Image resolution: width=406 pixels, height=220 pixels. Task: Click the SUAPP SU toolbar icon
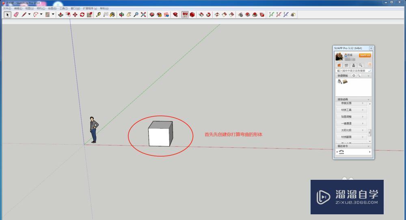pos(185,15)
